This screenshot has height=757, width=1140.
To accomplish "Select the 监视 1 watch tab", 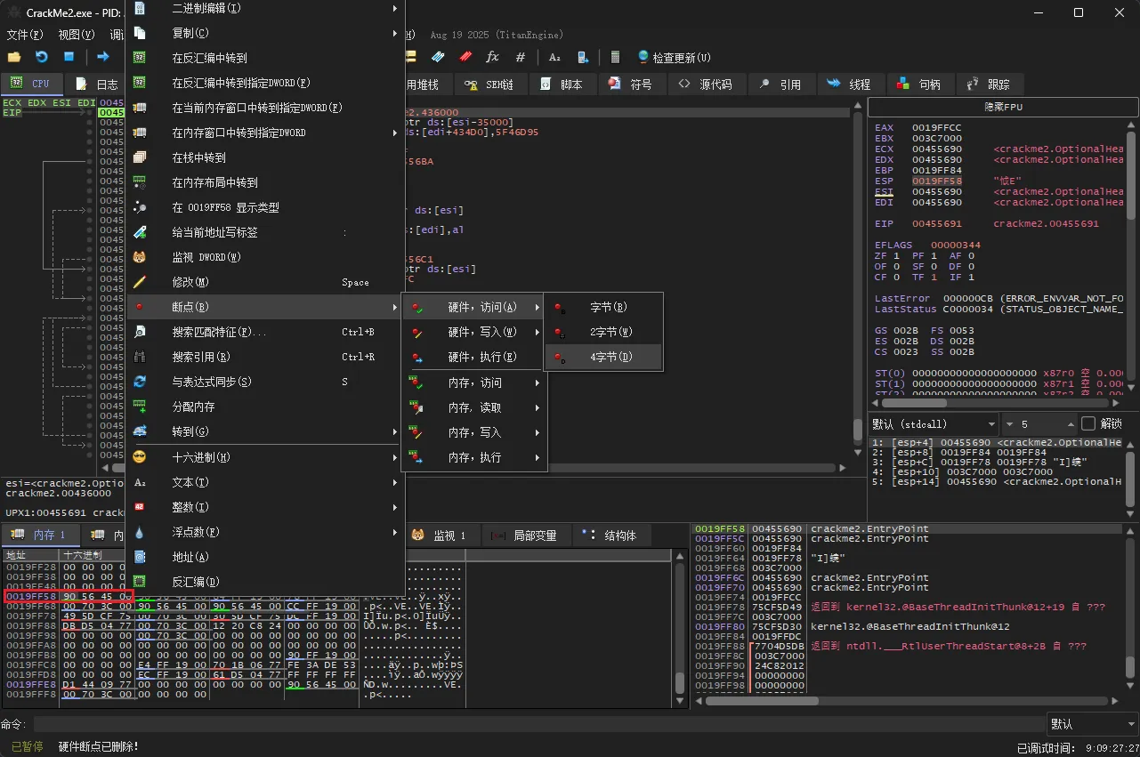I will point(445,535).
